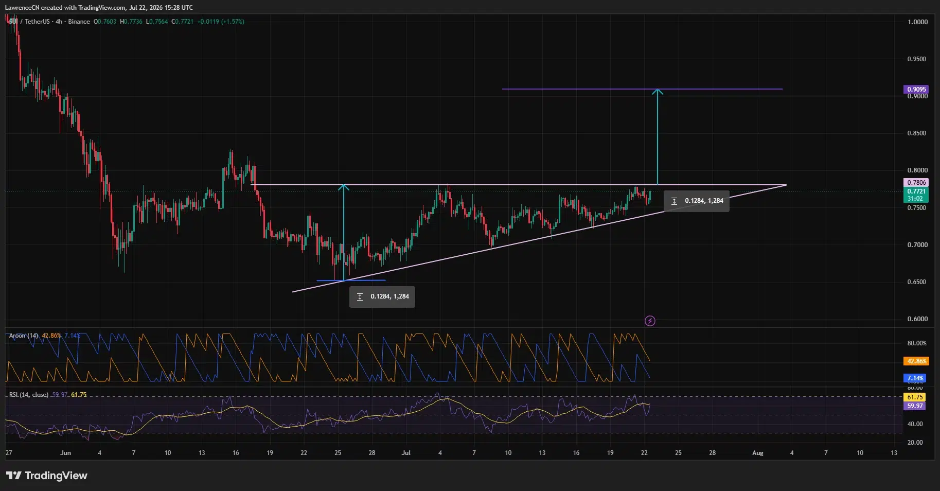940x491 pixels.
Task: Click the pink 0.7806 price tag
Action: [x=916, y=183]
